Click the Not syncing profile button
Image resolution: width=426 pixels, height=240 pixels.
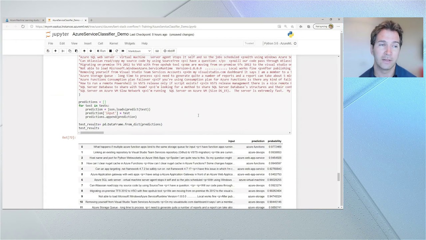click(324, 27)
